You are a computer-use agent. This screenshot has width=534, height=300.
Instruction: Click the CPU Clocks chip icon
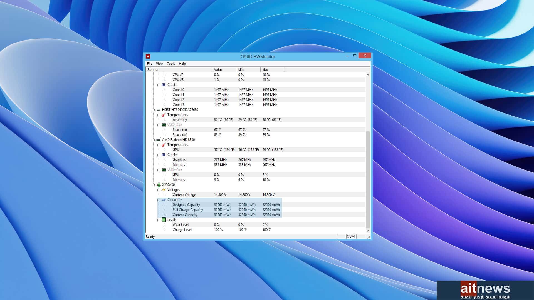tap(164, 85)
